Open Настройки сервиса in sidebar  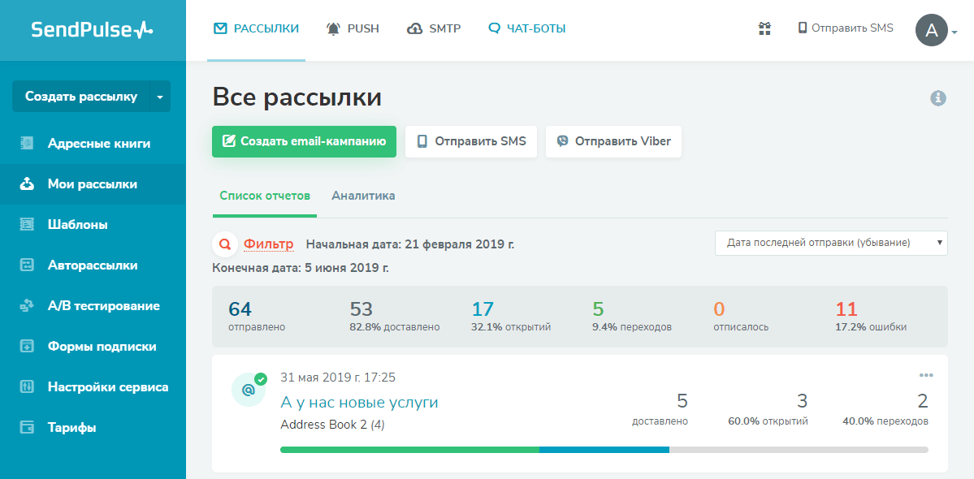click(x=93, y=387)
